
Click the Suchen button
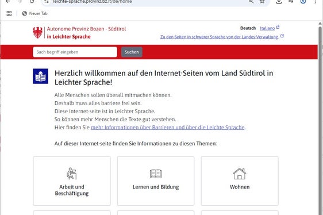[132, 52]
